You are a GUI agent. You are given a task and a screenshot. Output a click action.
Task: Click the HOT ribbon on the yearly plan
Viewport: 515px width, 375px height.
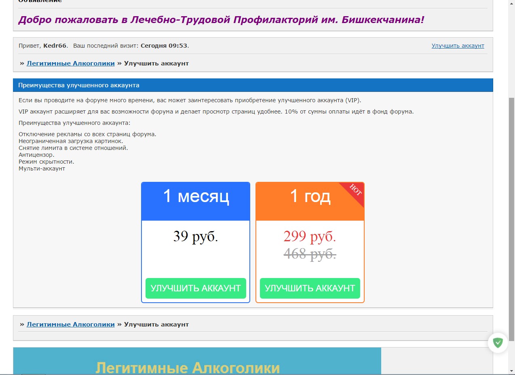[355, 191]
